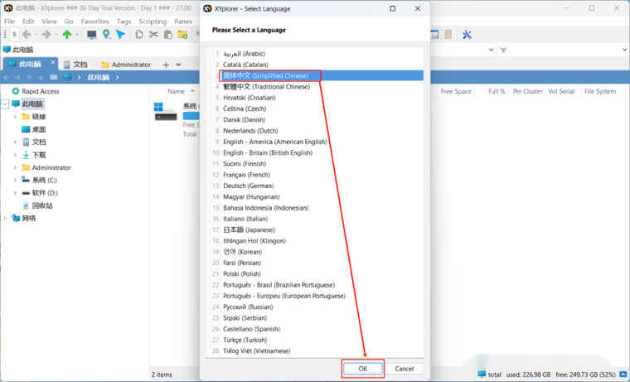Select 简体中文 (Simplified Chinese) language row
This screenshot has height=382, width=630.
point(315,75)
